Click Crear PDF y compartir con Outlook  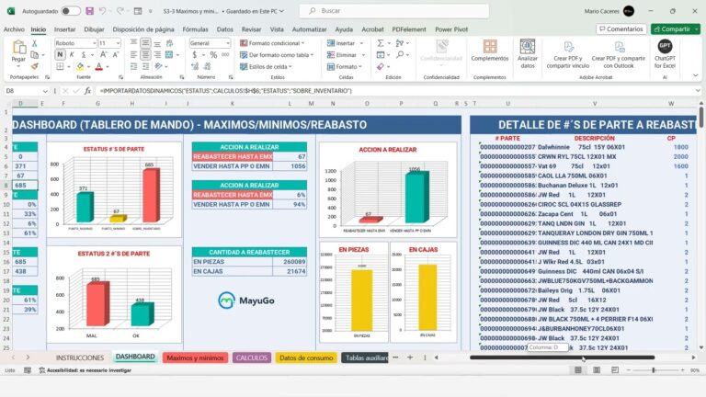[618, 55]
